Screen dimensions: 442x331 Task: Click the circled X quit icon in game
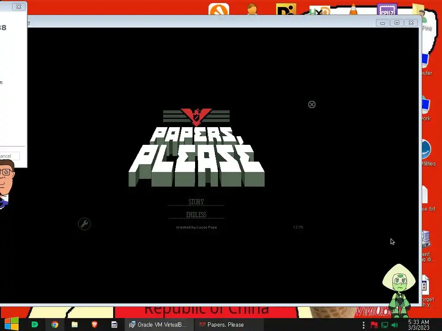tap(312, 104)
